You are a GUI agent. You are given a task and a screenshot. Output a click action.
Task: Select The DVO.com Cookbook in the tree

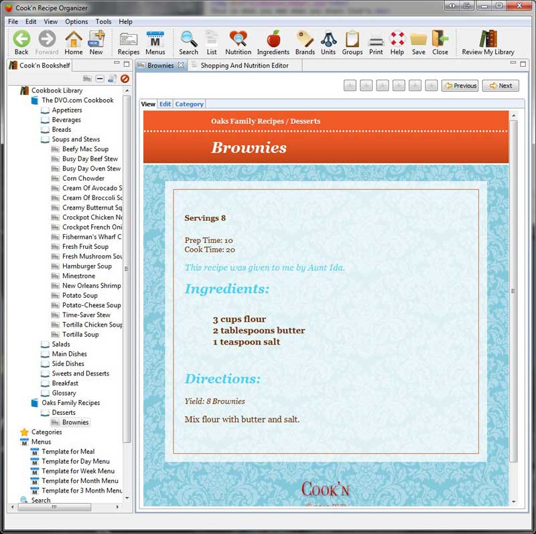(78, 100)
